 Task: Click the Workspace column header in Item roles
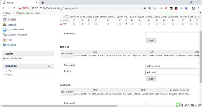click(x=180, y=55)
